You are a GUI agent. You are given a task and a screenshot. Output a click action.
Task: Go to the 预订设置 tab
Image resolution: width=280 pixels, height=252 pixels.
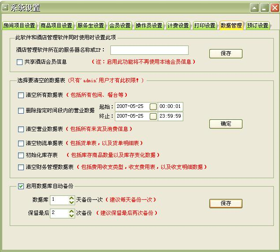point(257,25)
